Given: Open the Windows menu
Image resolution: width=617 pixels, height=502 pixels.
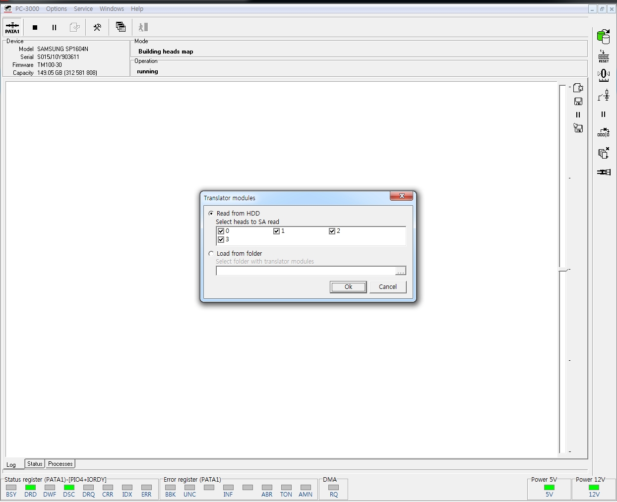Looking at the screenshot, I should [112, 9].
